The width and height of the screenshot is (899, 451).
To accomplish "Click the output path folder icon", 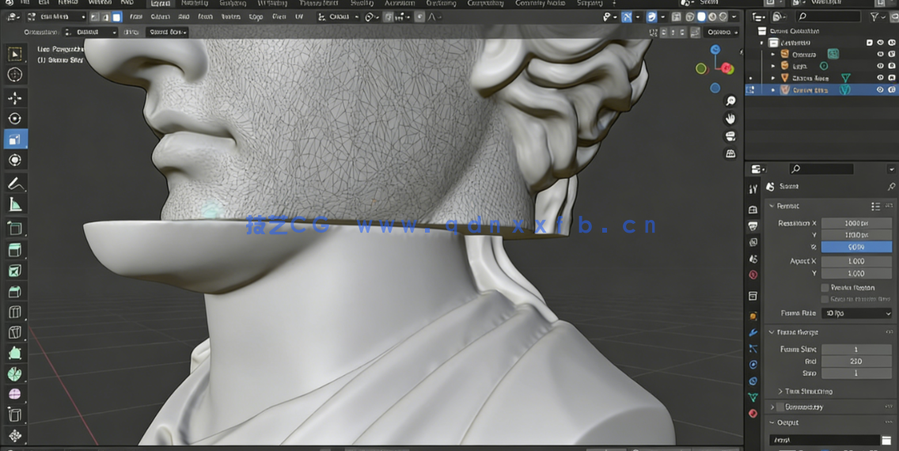I will tap(886, 440).
